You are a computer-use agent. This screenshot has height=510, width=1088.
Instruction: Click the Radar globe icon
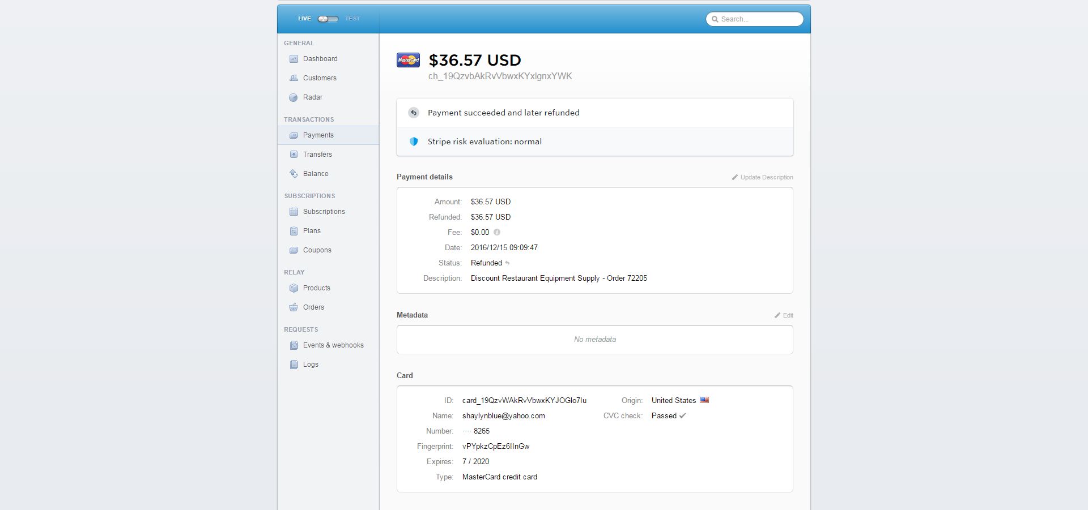point(294,97)
